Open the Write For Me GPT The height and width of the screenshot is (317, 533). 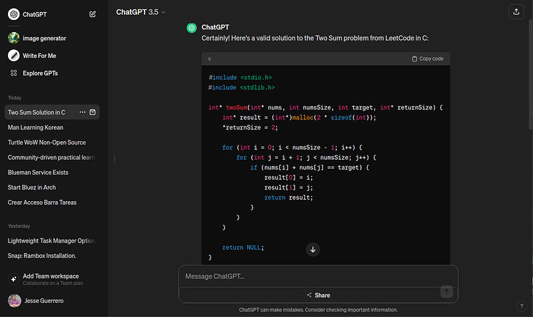coord(32,56)
